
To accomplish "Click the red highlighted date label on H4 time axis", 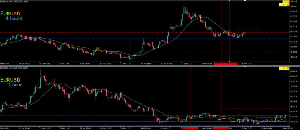I will [226, 63].
